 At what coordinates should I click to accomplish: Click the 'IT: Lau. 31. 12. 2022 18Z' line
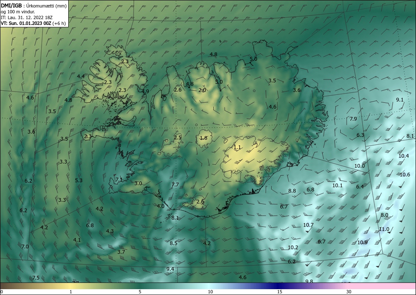pos(27,17)
